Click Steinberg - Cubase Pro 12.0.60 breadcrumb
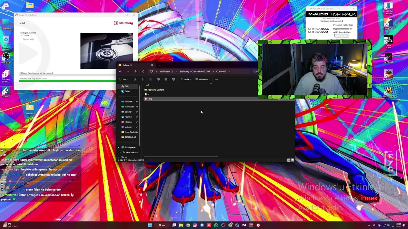The image size is (408, 229). coord(195,71)
